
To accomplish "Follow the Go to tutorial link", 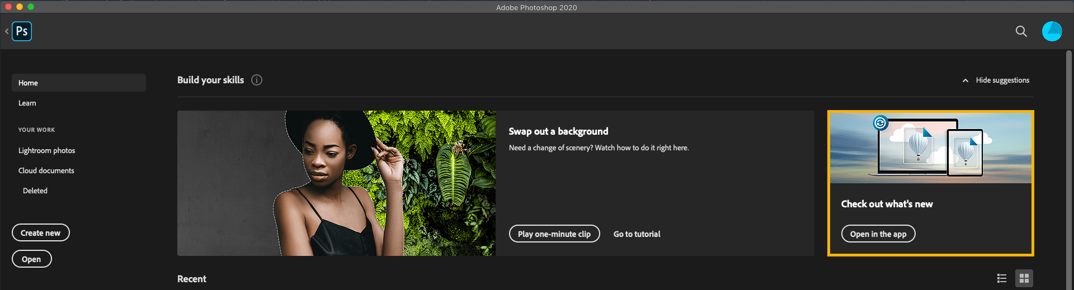I will click(x=637, y=234).
